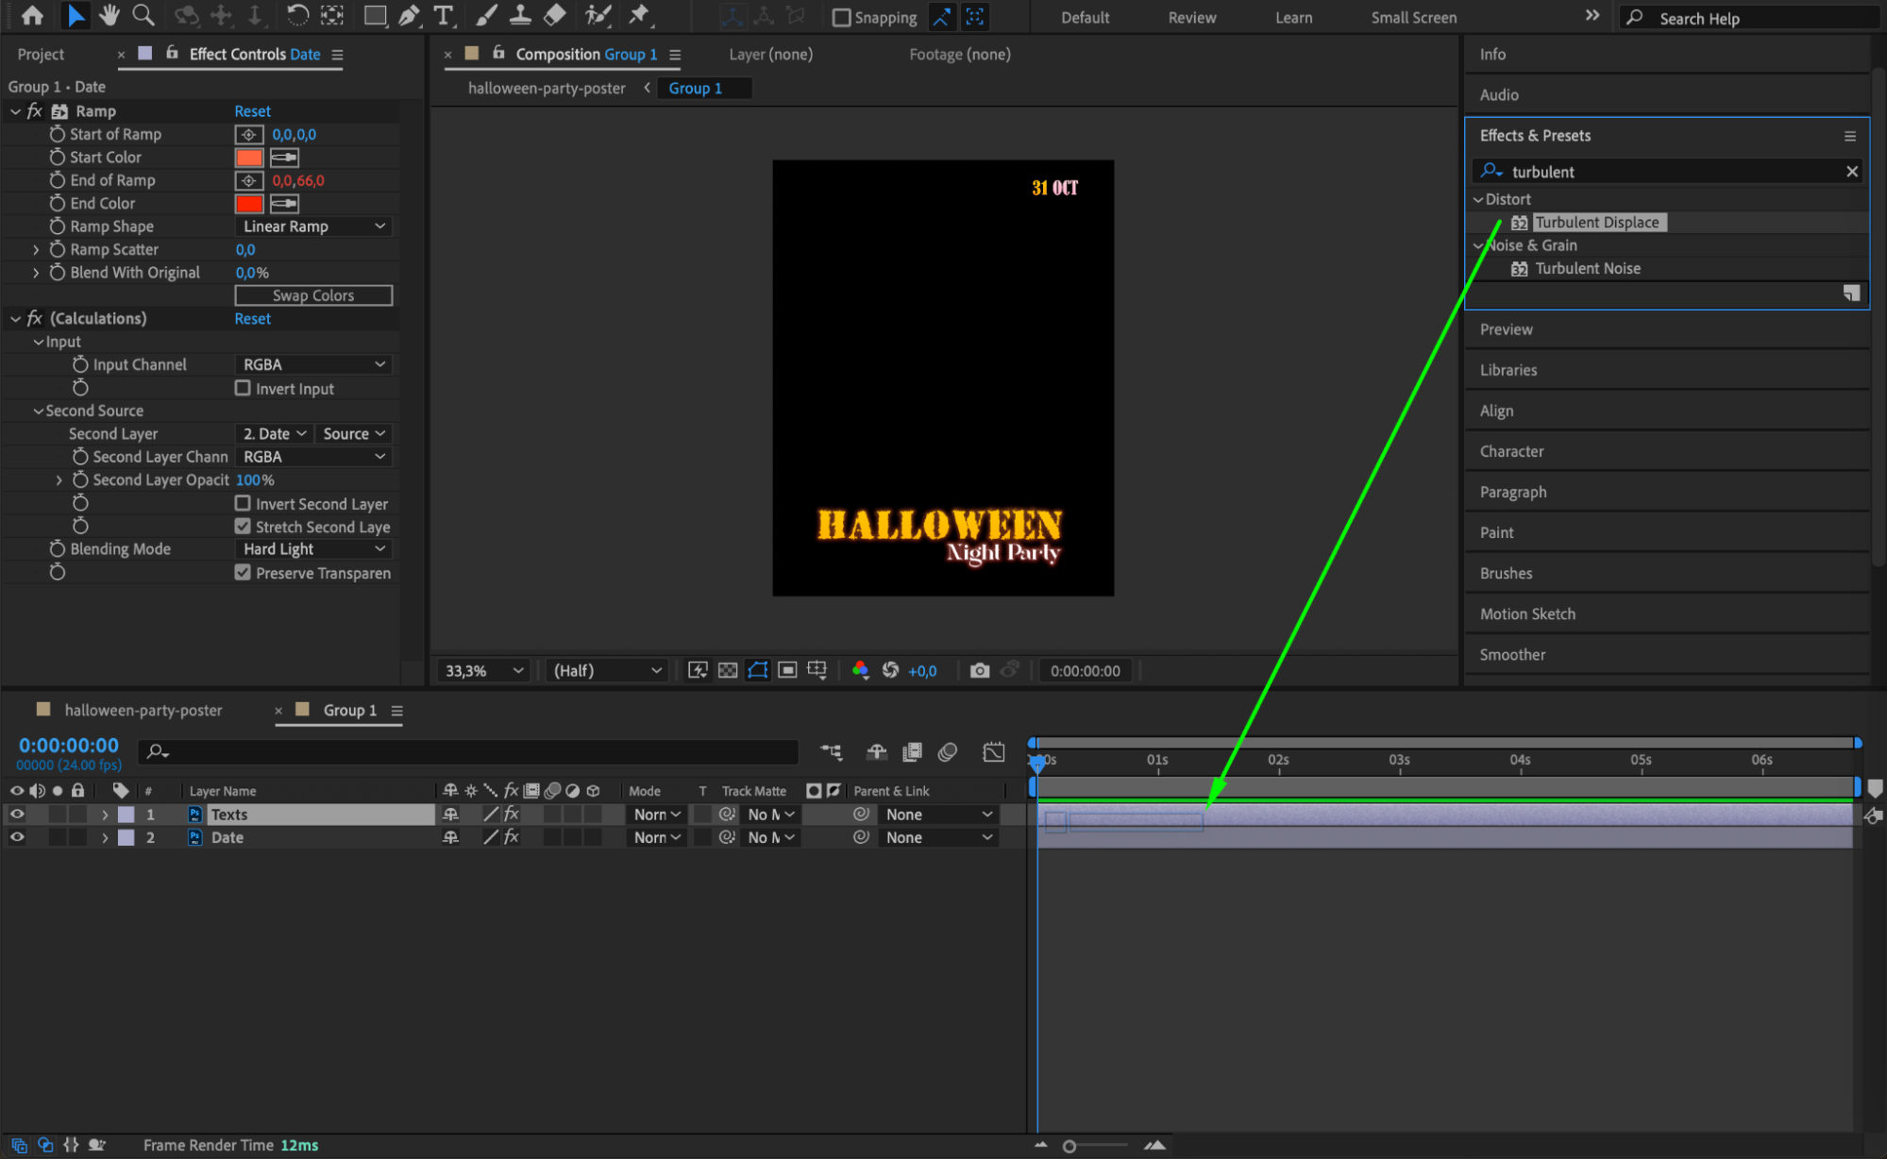Viewport: 1887px width, 1159px height.
Task: Select the Type tool
Action: coord(443,15)
